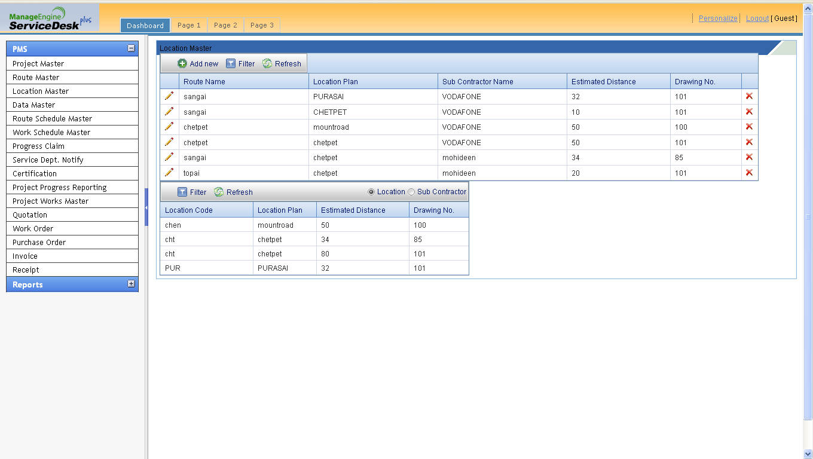Open Route Master from the sidebar
Screen dimensions: 813x459
pyautogui.click(x=72, y=77)
